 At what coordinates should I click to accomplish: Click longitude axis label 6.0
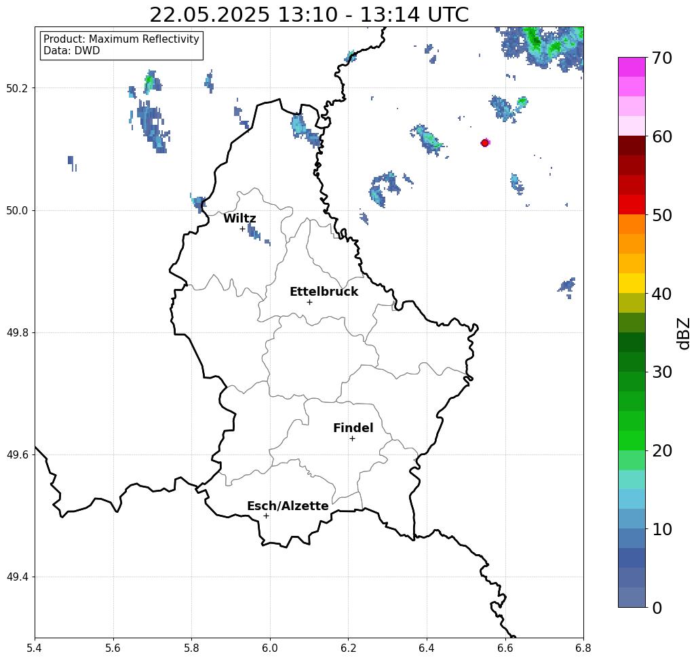click(270, 648)
